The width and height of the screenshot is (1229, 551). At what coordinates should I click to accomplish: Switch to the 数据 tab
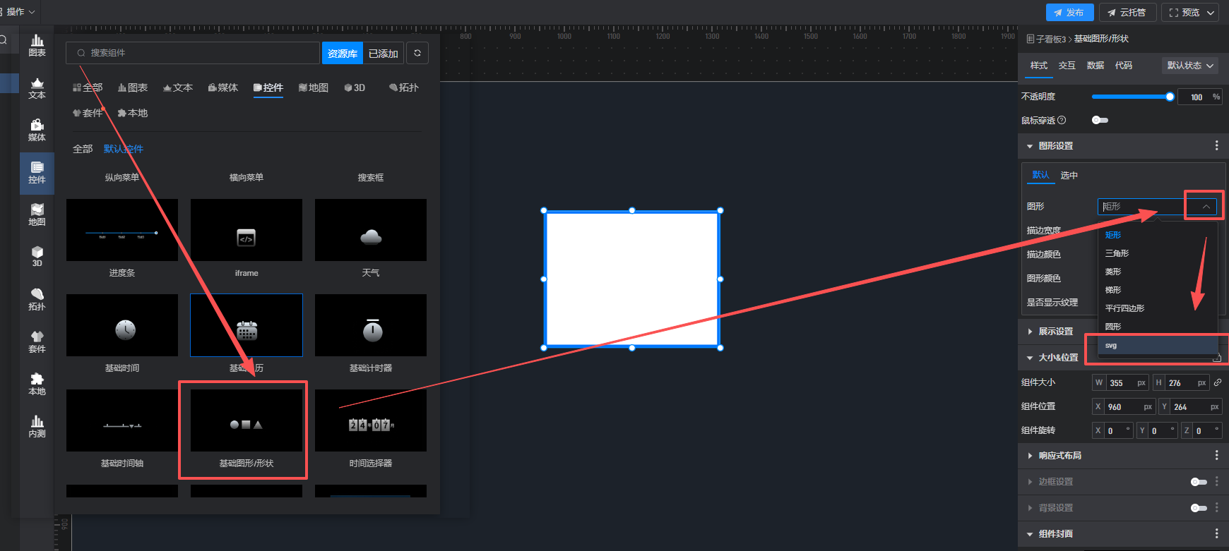coord(1095,66)
